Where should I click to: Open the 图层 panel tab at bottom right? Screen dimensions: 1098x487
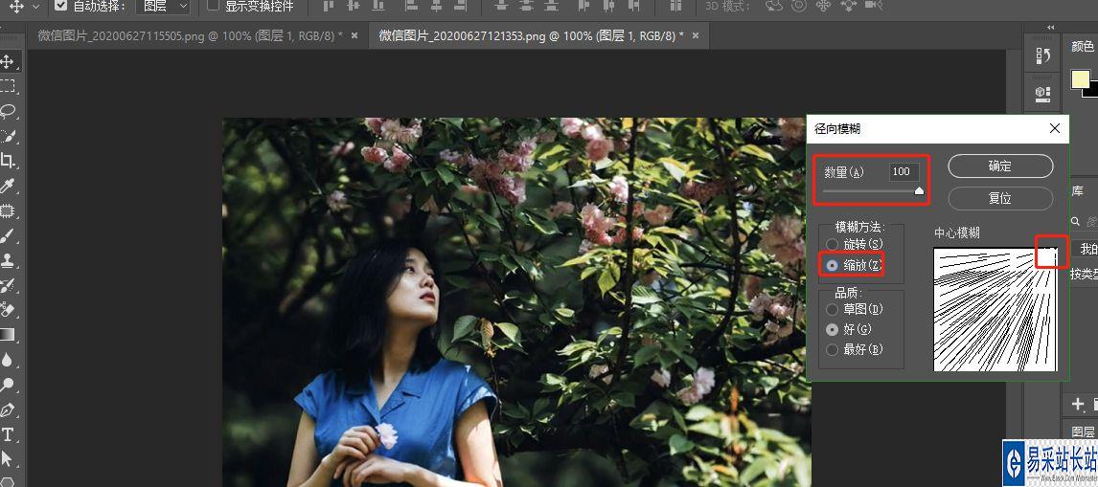tap(1083, 431)
